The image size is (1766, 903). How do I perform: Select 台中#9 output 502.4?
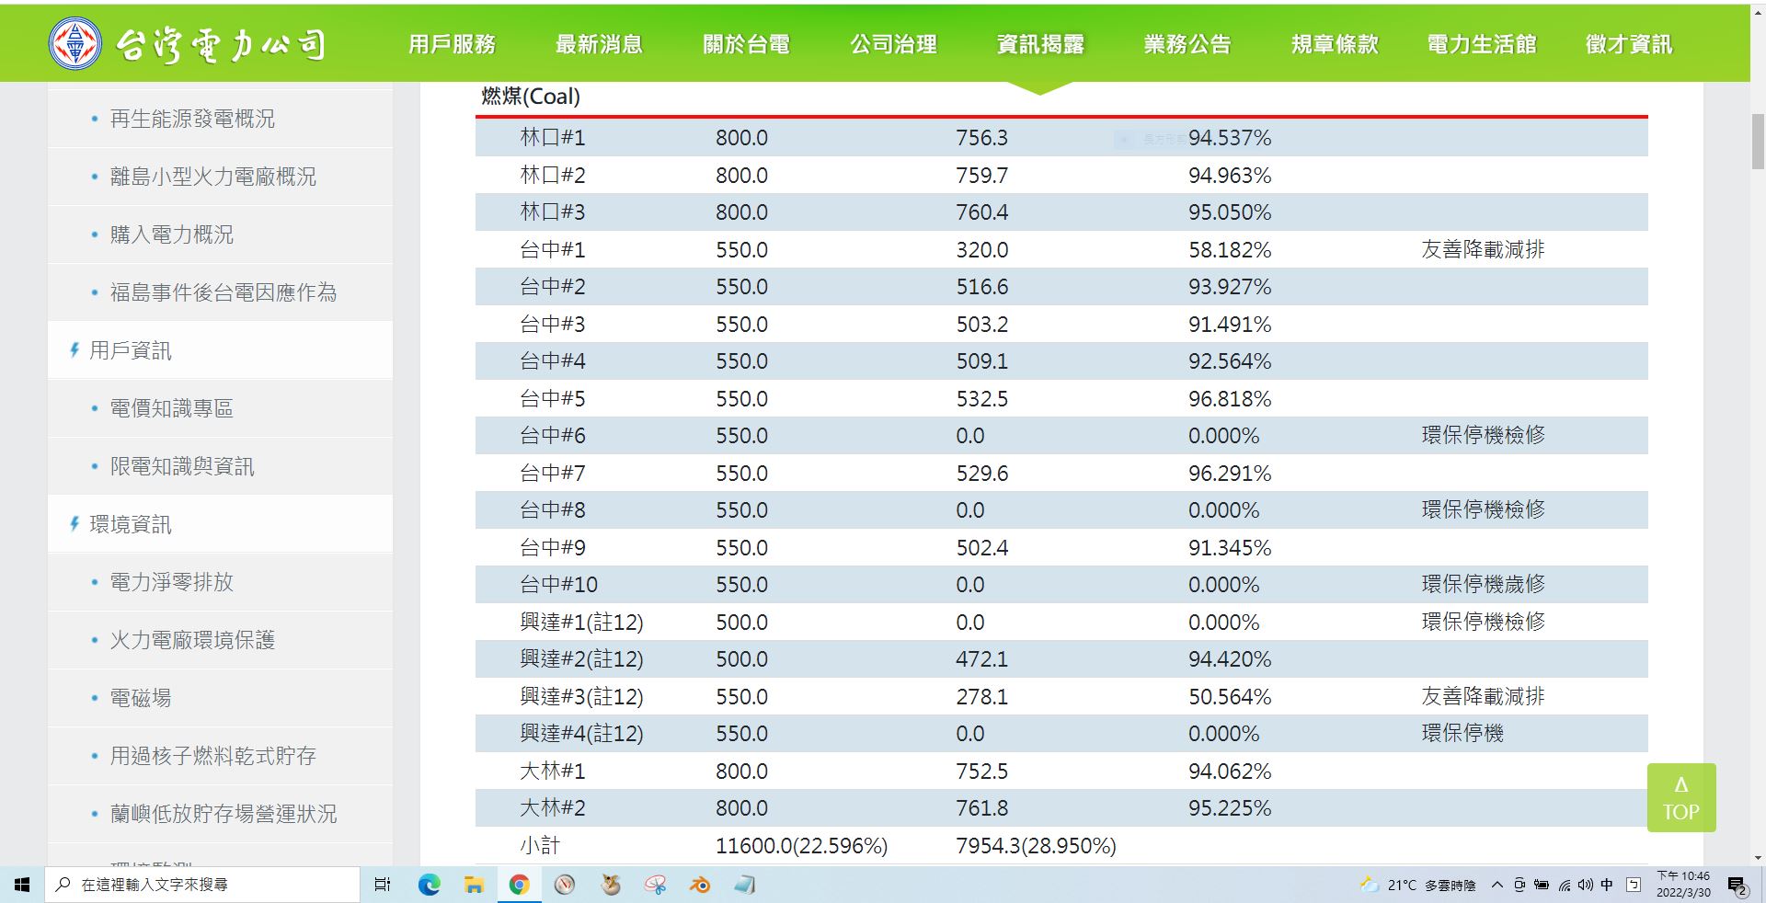[x=981, y=548]
